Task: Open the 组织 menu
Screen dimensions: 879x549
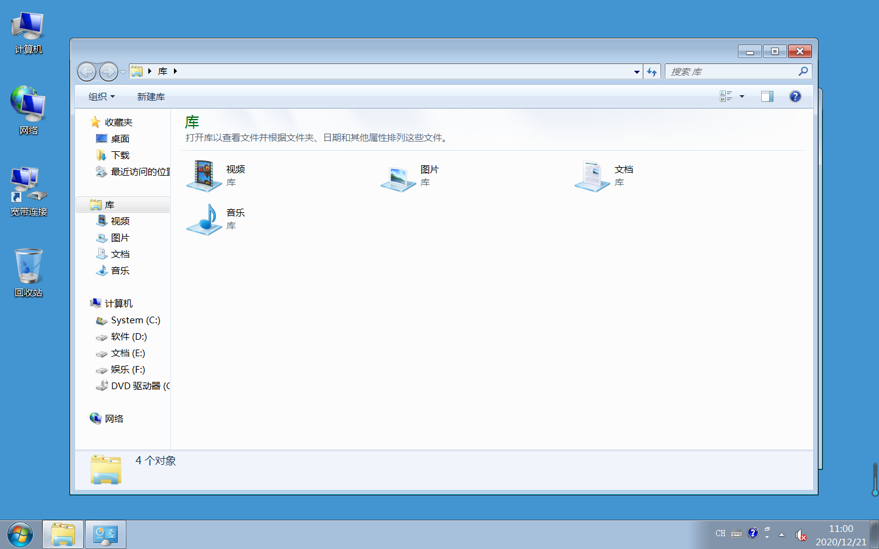Action: (x=101, y=96)
